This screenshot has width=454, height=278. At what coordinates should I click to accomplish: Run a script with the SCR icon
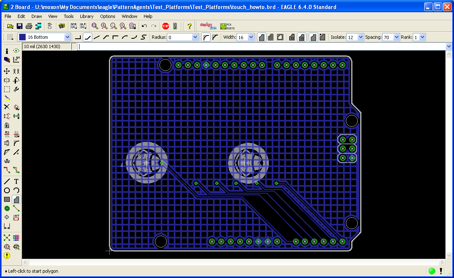[x=73, y=26]
